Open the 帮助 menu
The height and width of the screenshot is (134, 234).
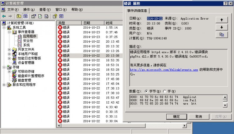(77, 10)
